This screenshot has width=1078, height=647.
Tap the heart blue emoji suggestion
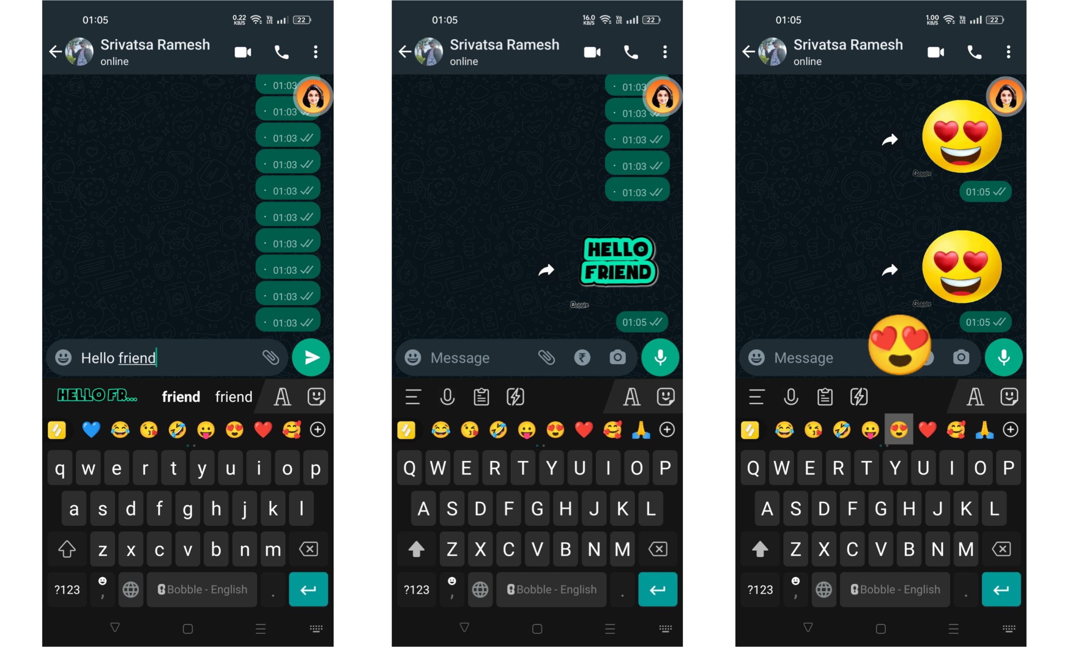tap(87, 429)
